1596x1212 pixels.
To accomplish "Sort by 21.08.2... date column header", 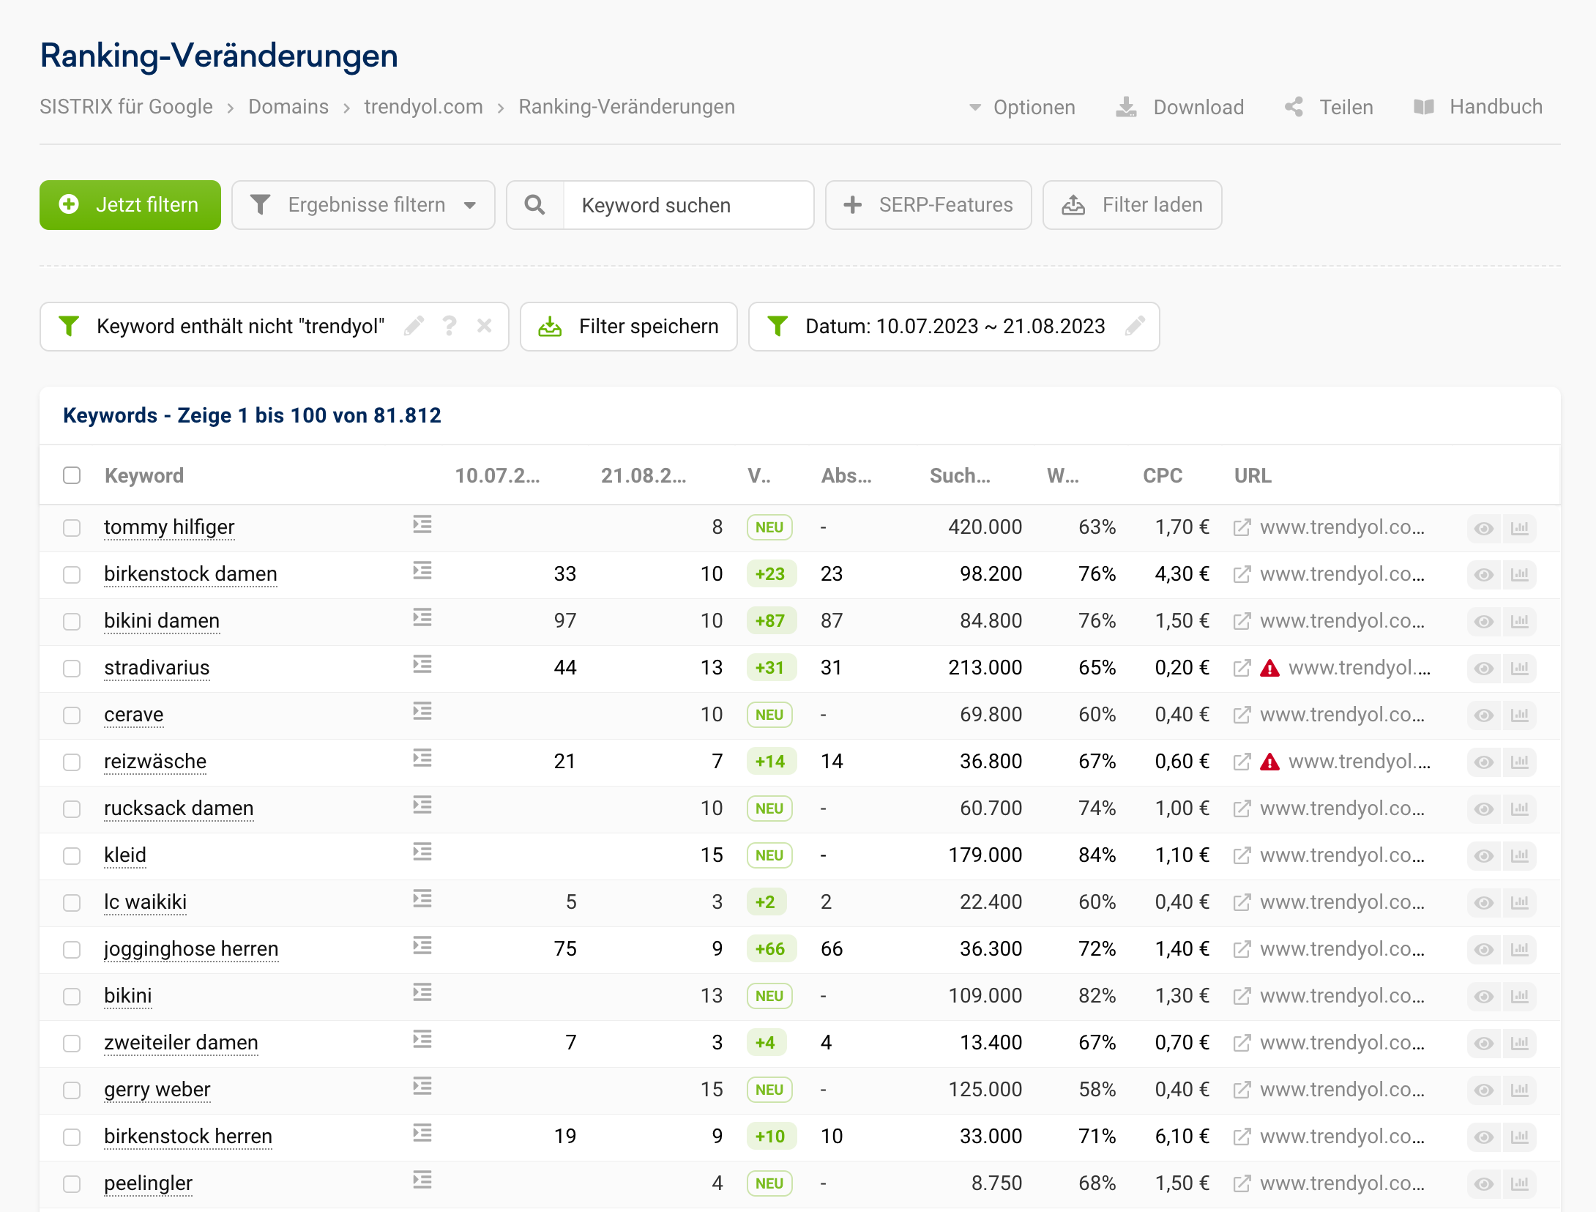I will click(644, 476).
